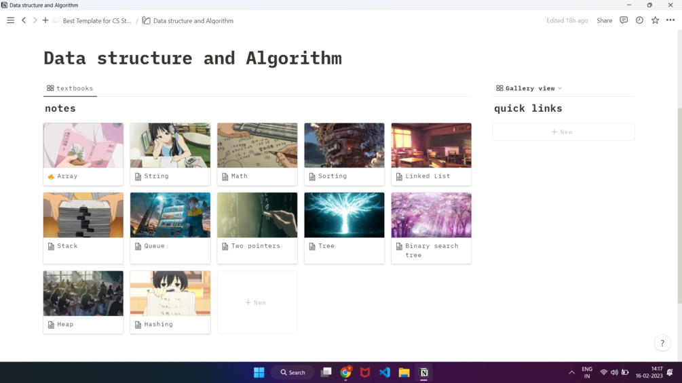The height and width of the screenshot is (383, 682).
Task: Click the page icon next to Sorting
Action: coord(312,176)
